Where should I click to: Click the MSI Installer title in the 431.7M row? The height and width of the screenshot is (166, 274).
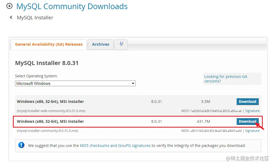coord(50,121)
